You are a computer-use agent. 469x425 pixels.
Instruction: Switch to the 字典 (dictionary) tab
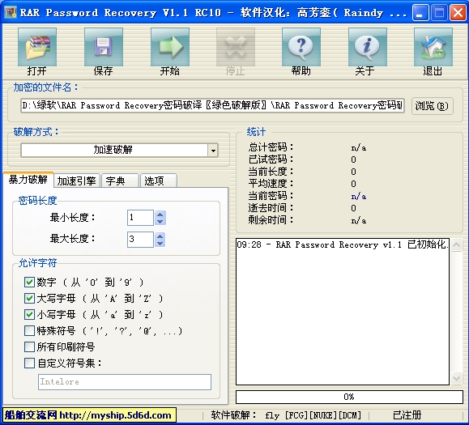tap(120, 181)
